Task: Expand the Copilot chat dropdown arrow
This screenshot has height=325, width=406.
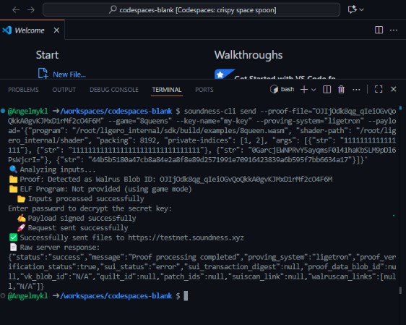Action: [362, 9]
